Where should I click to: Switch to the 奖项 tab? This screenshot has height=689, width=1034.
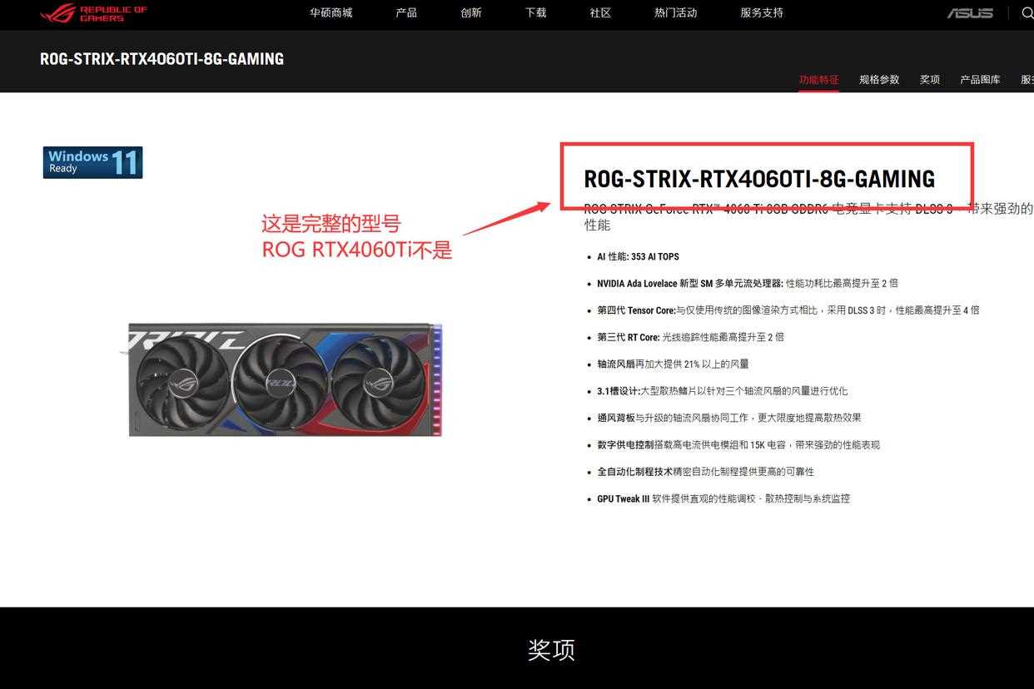pos(930,80)
